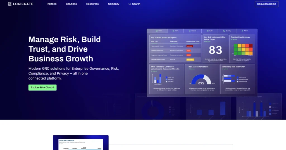Image resolution: width=286 pixels, height=150 pixels.
Task: Open the Forrester Wave report thumbnail
Action: click(x=81, y=143)
